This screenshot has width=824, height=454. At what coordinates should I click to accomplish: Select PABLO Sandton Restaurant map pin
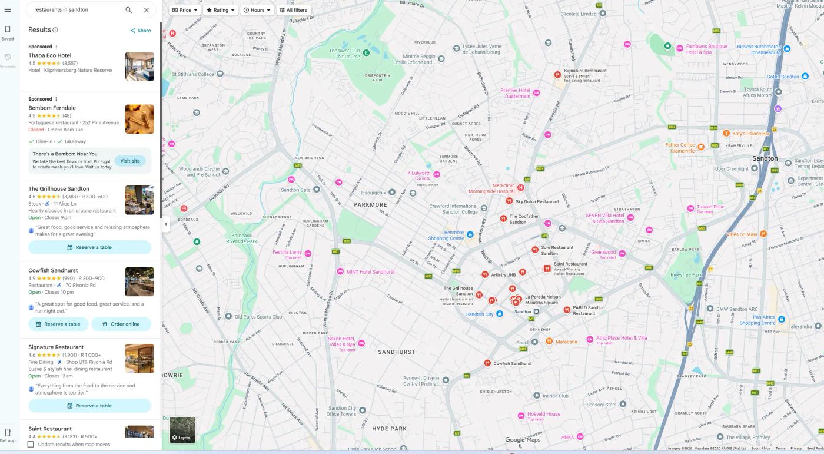tap(567, 310)
